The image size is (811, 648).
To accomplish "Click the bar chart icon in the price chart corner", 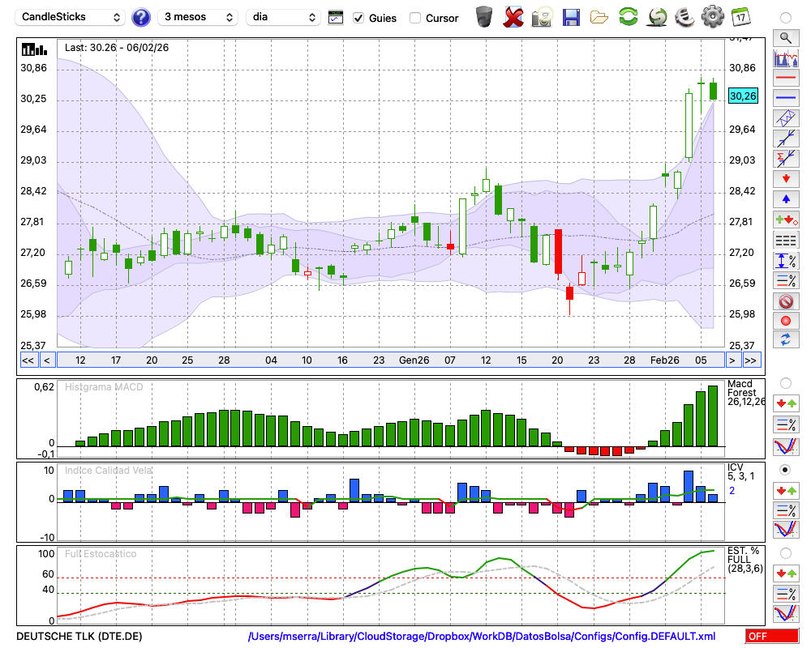I will [34, 49].
